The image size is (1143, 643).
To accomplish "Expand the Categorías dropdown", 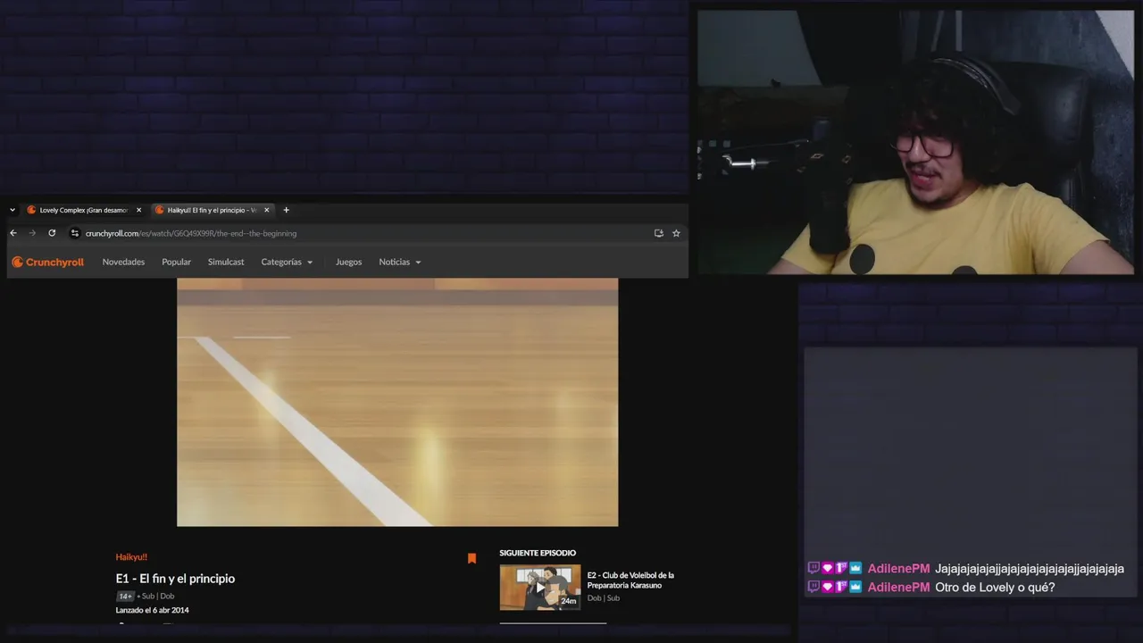I will pyautogui.click(x=287, y=262).
